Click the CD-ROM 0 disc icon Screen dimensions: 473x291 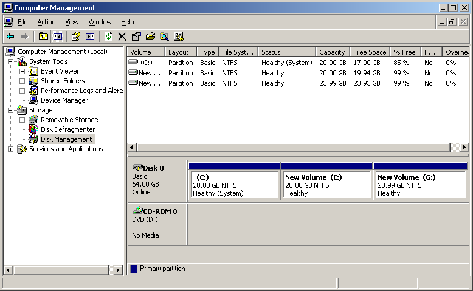point(137,210)
